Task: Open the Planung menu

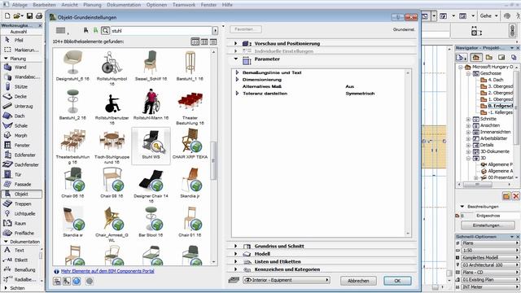Action: (92, 5)
